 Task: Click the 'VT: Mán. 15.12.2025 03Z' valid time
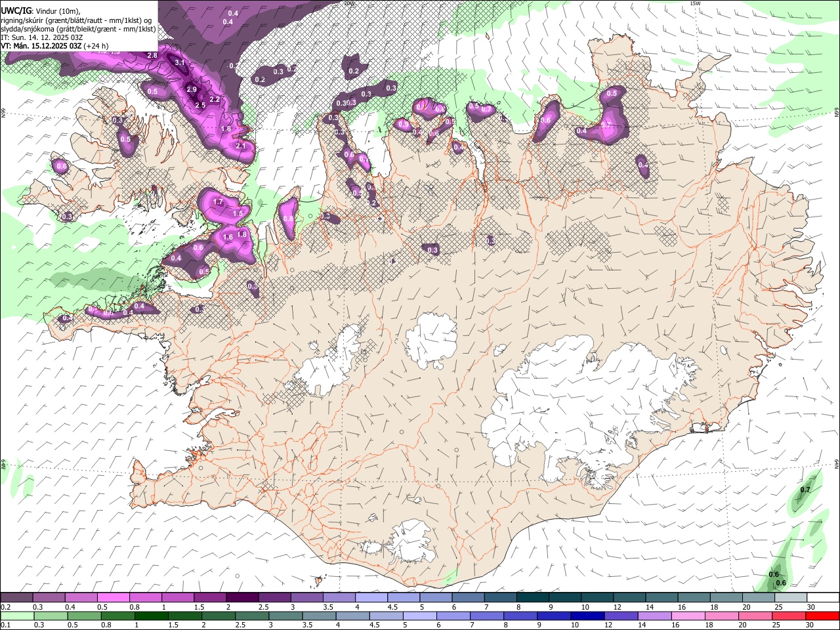pos(41,46)
